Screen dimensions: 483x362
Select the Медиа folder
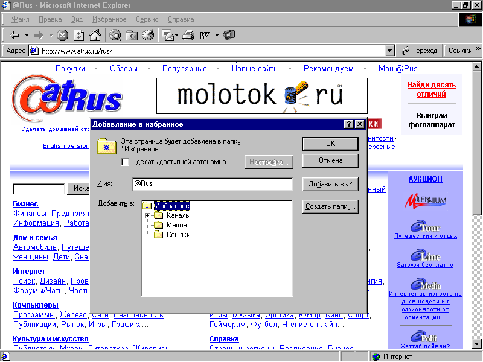click(176, 225)
